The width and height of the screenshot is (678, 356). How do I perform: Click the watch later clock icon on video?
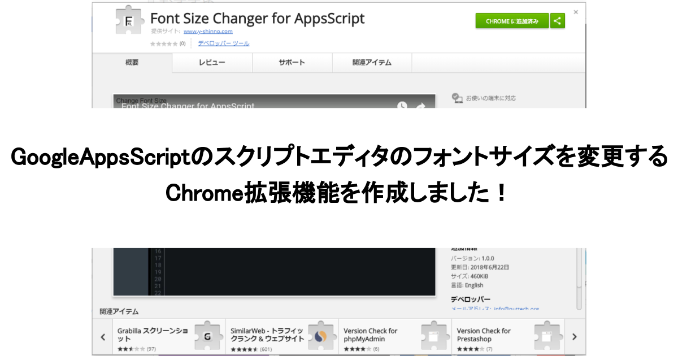(402, 105)
